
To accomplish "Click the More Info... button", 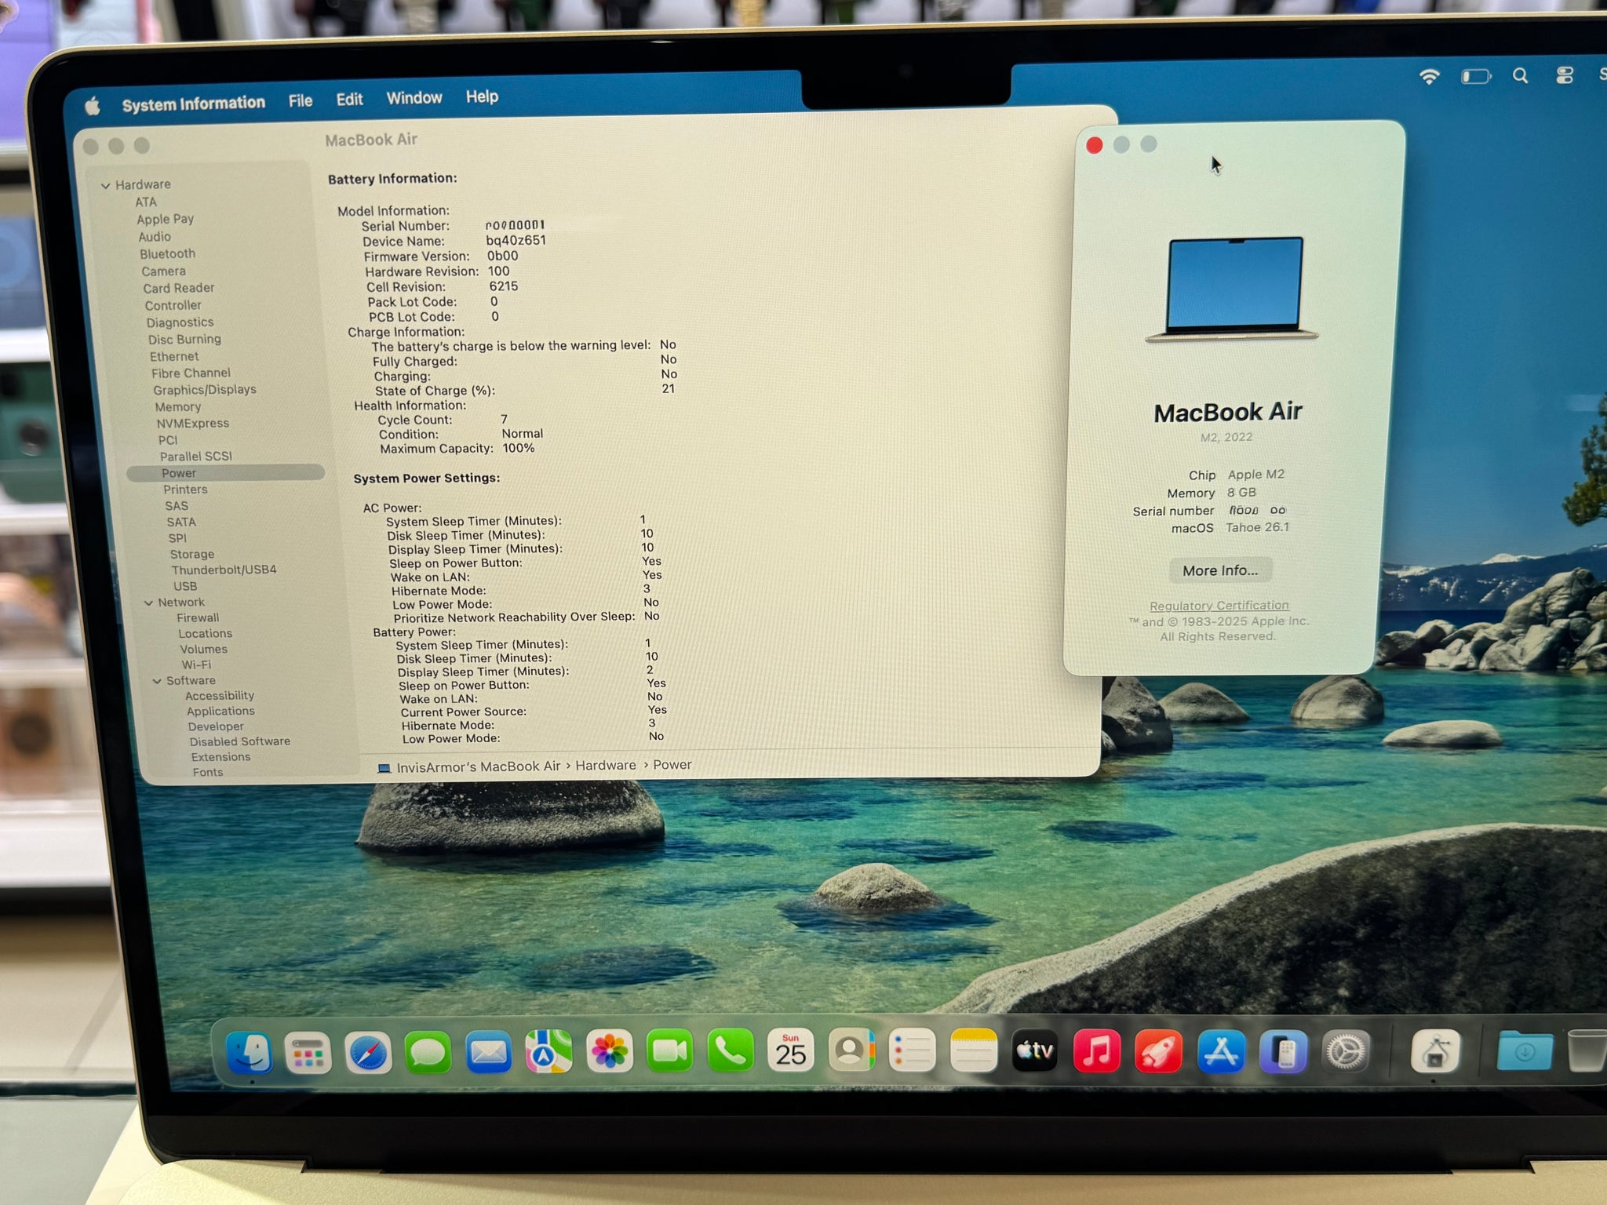I will pos(1219,570).
